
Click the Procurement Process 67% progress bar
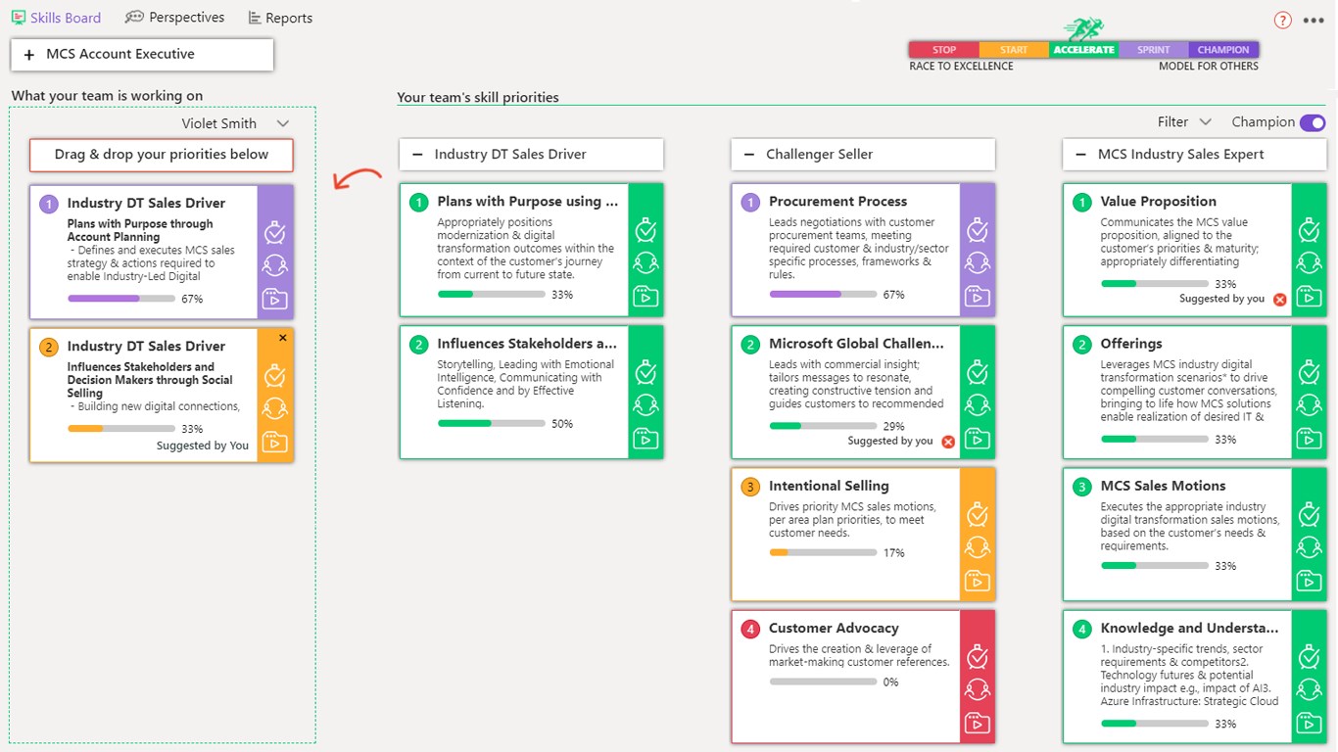click(823, 294)
